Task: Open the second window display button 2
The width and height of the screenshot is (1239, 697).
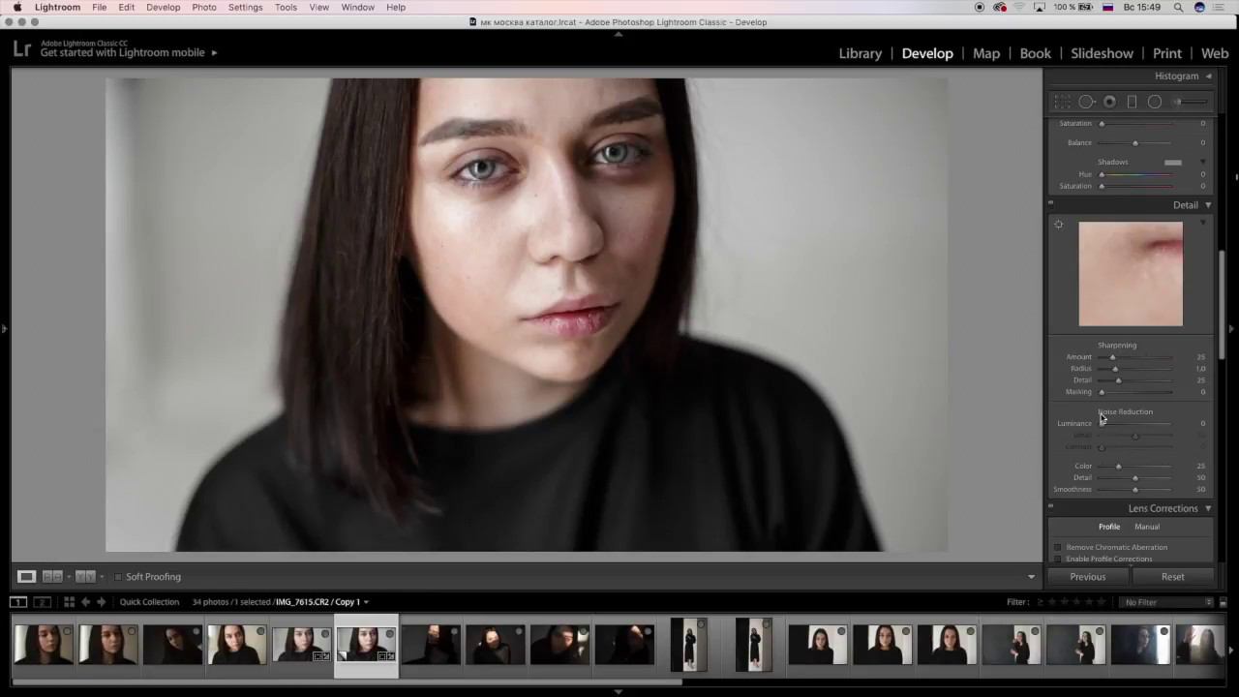Action: pos(43,602)
